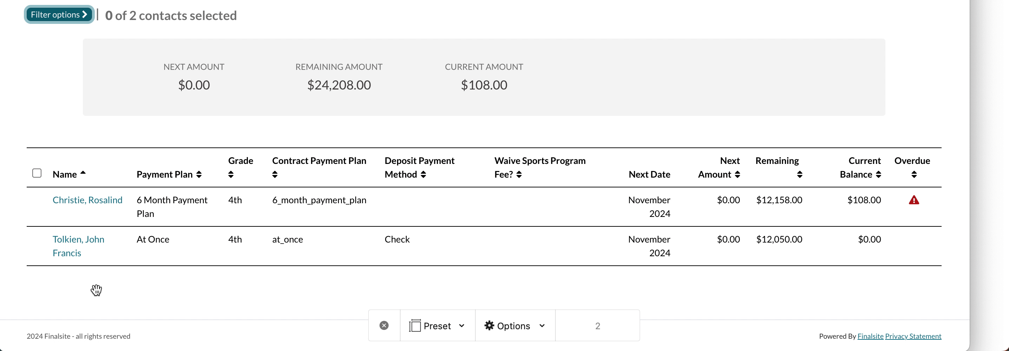This screenshot has width=1009, height=351.
Task: Sort by Contract Payment Plan arrows
Action: (x=275, y=175)
